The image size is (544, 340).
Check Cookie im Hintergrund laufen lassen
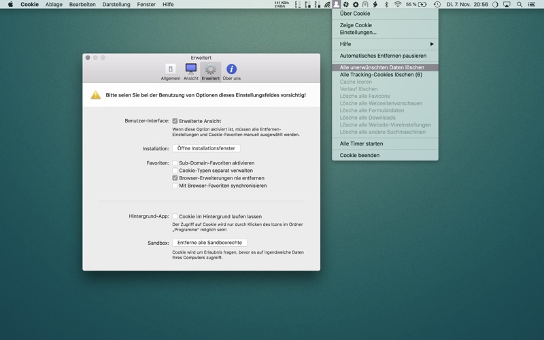[x=175, y=216]
